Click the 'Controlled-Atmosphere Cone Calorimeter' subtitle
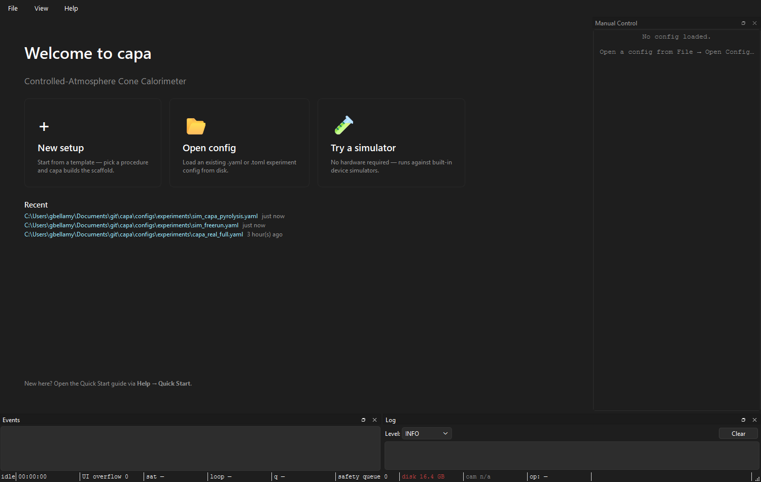Image resolution: width=761 pixels, height=482 pixels. click(x=105, y=81)
